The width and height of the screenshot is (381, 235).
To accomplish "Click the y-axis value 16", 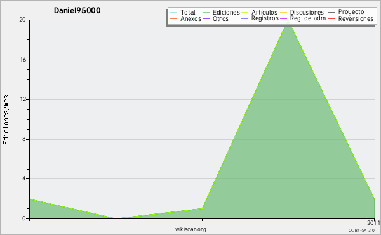I will point(23,60).
